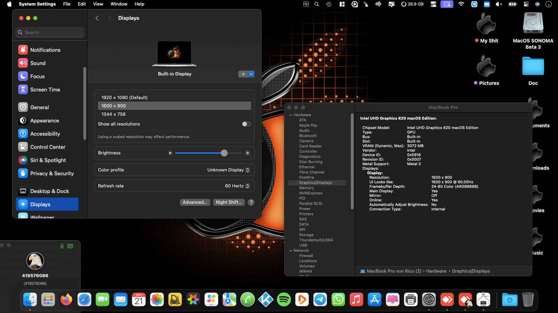
Task: Open Telegram from the Dock
Action: pyautogui.click(x=320, y=299)
